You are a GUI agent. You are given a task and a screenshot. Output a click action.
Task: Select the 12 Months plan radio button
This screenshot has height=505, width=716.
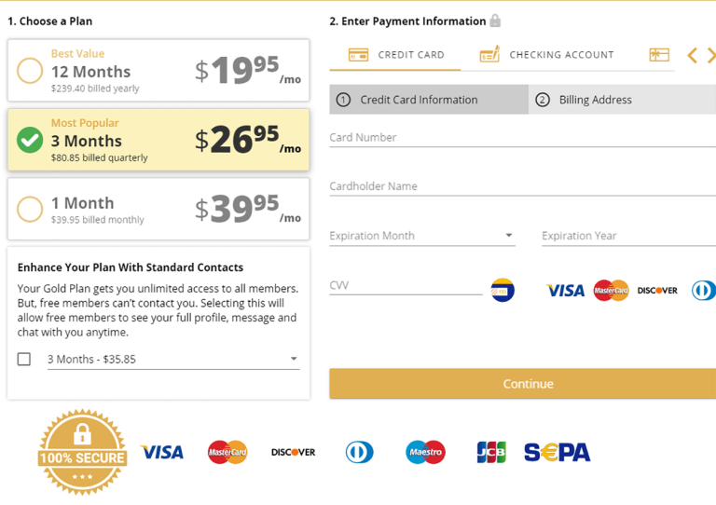(30, 71)
